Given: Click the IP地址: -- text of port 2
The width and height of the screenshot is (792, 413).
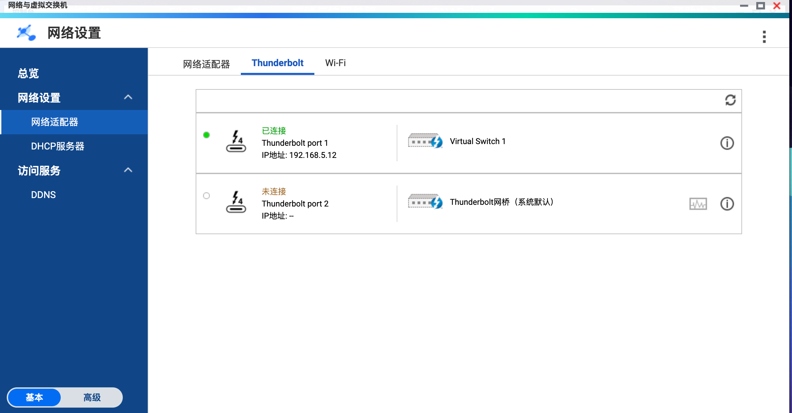Looking at the screenshot, I should pos(278,216).
